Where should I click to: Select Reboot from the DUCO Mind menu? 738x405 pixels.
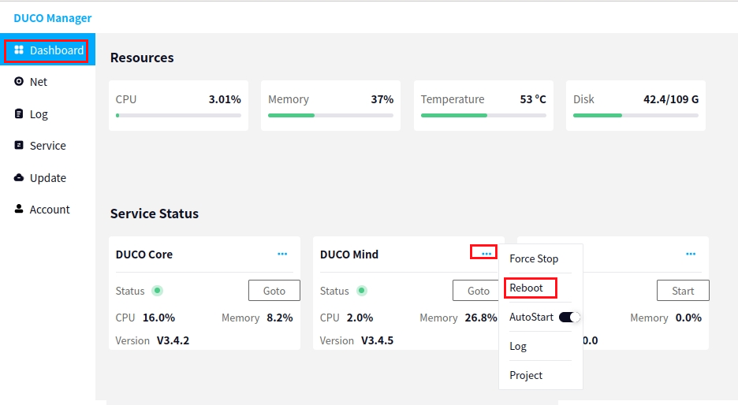(x=526, y=288)
